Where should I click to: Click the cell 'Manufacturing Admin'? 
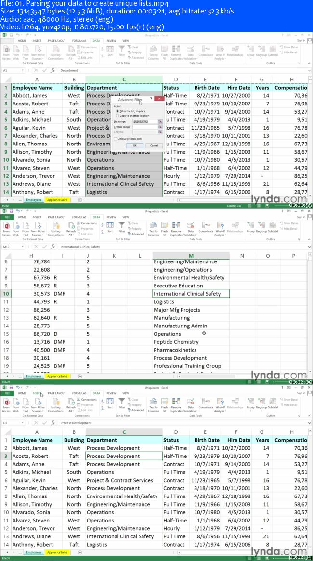pyautogui.click(x=191, y=326)
